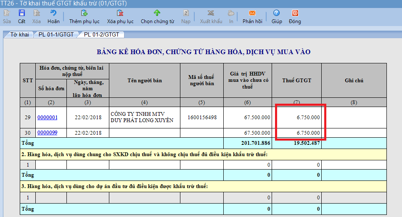The height and width of the screenshot is (217, 402).
Task: Select the PL 01-2/GTGT tab
Action: click(101, 34)
